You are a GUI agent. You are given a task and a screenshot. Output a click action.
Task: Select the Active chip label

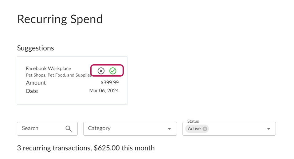coord(194,129)
